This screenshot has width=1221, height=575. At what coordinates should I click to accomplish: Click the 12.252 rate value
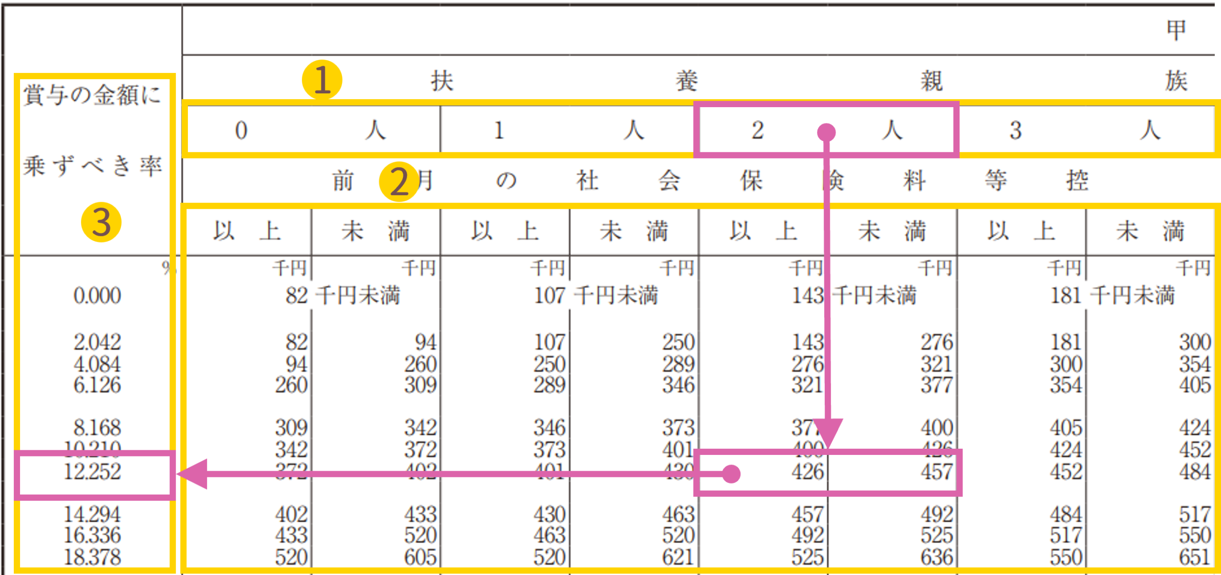[x=93, y=472]
